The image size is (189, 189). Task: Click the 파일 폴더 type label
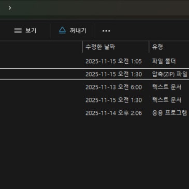[164, 61]
